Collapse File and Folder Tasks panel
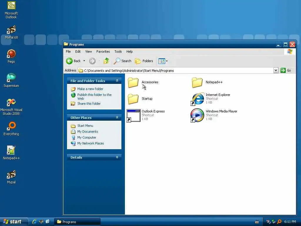Image resolution: width=301 pixels, height=226 pixels. click(117, 81)
